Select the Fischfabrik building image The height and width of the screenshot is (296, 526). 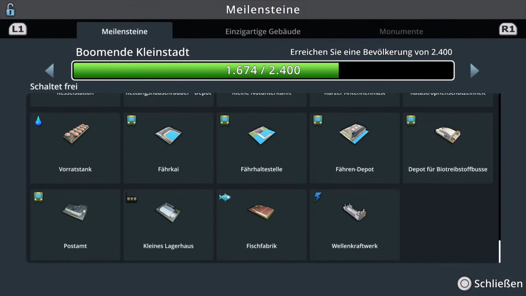tap(262, 211)
